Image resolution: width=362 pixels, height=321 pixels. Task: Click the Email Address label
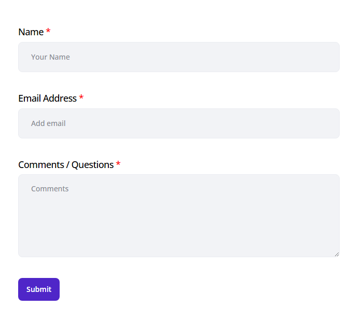(47, 99)
